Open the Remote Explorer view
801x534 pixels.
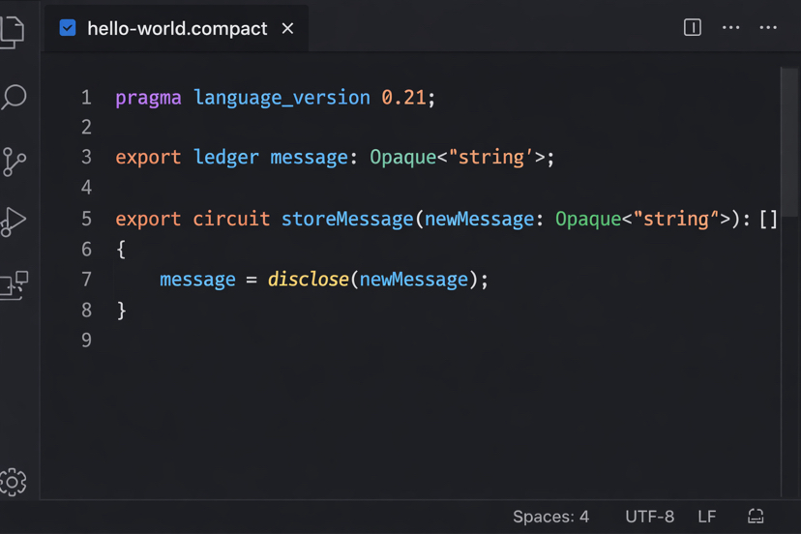click(14, 285)
